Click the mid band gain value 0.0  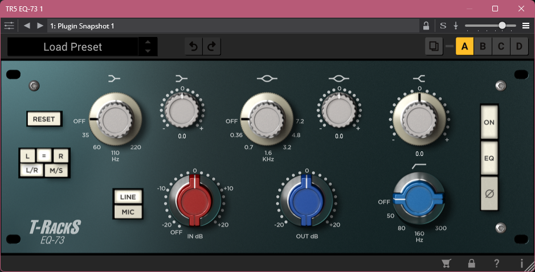pos(339,136)
